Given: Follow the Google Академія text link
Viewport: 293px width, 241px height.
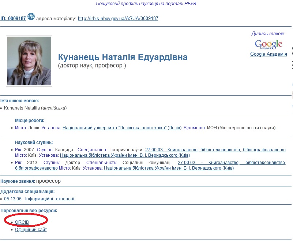Looking at the screenshot, I should coord(268,54).
